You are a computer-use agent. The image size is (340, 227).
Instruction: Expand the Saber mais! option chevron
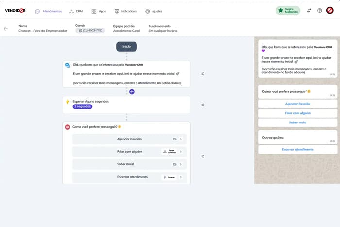[181, 164]
